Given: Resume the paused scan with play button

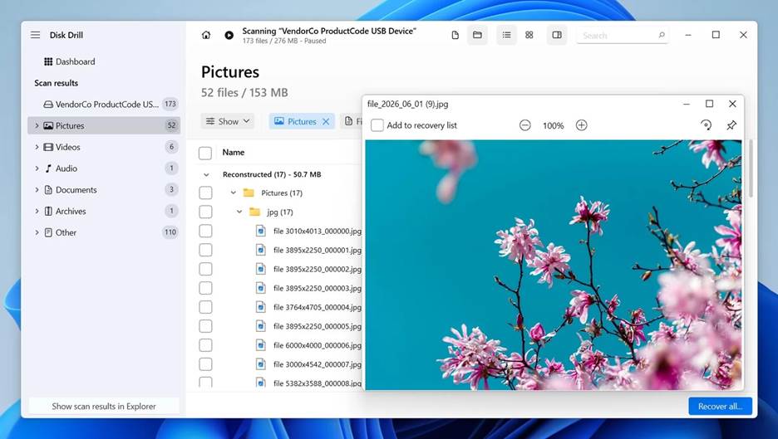Looking at the screenshot, I should pyautogui.click(x=229, y=36).
